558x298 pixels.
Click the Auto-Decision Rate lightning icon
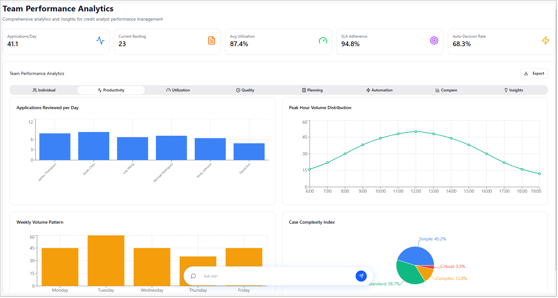click(x=545, y=40)
